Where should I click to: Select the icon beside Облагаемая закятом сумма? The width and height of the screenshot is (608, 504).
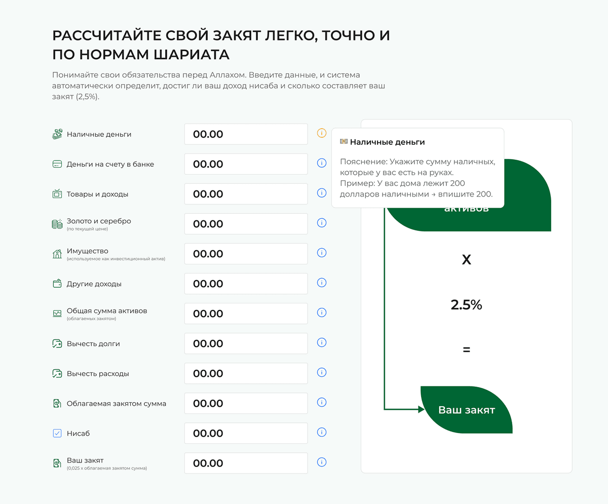coord(57,403)
